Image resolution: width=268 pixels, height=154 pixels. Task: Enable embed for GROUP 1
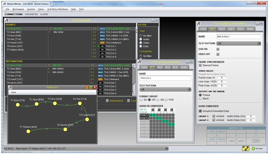pos(214,116)
